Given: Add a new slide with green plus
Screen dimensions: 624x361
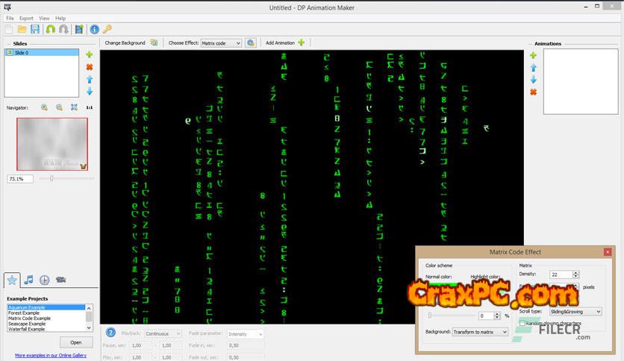Looking at the screenshot, I should point(89,54).
